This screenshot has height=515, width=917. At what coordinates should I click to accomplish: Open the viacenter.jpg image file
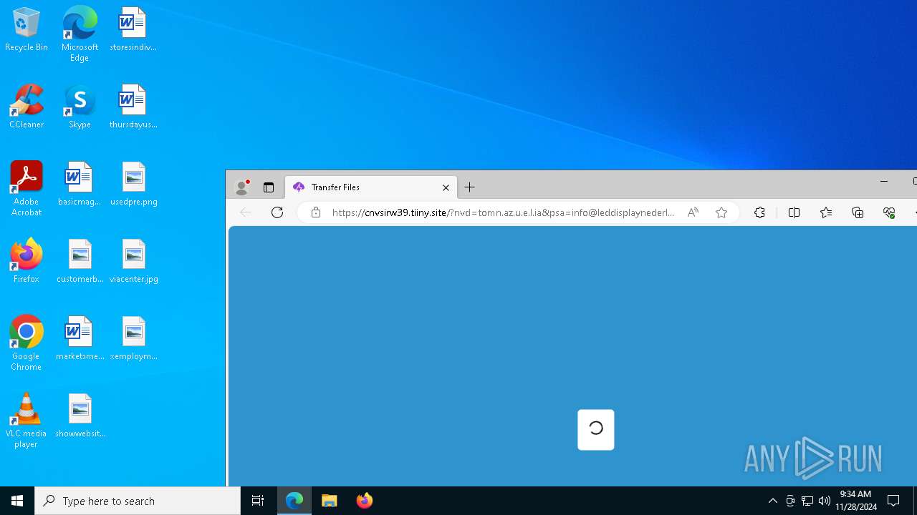(x=133, y=262)
